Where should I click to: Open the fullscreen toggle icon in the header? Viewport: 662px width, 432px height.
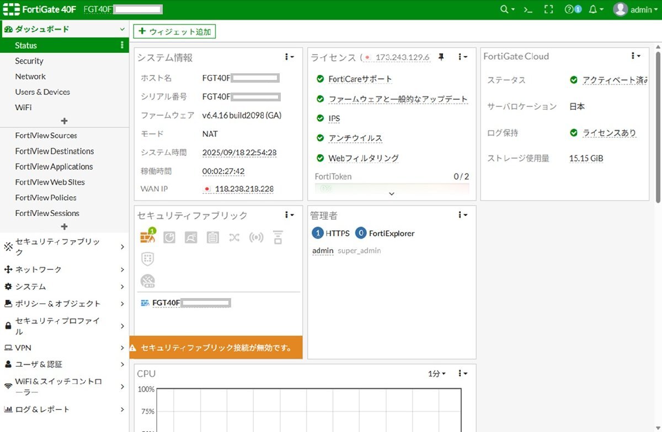(549, 9)
